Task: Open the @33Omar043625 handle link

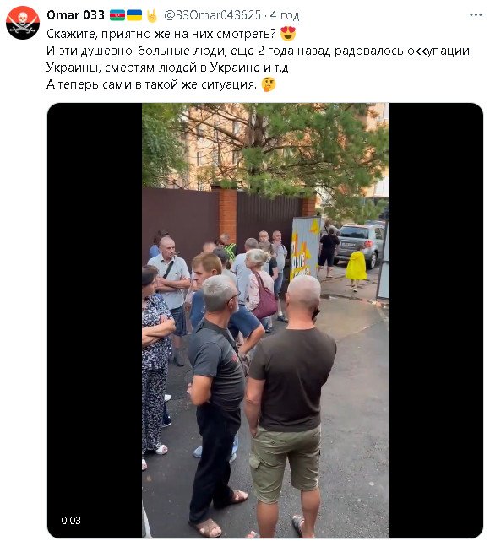Action: click(212, 15)
